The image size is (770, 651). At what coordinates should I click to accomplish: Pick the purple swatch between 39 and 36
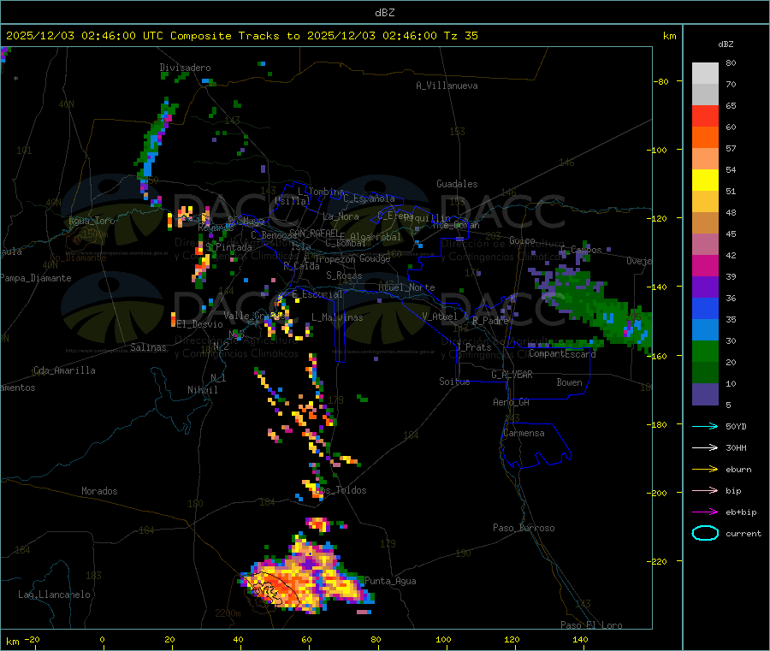pyautogui.click(x=705, y=287)
